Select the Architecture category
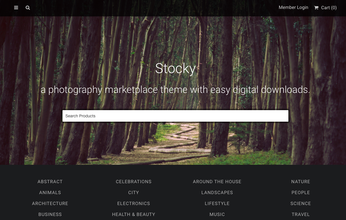 click(50, 204)
